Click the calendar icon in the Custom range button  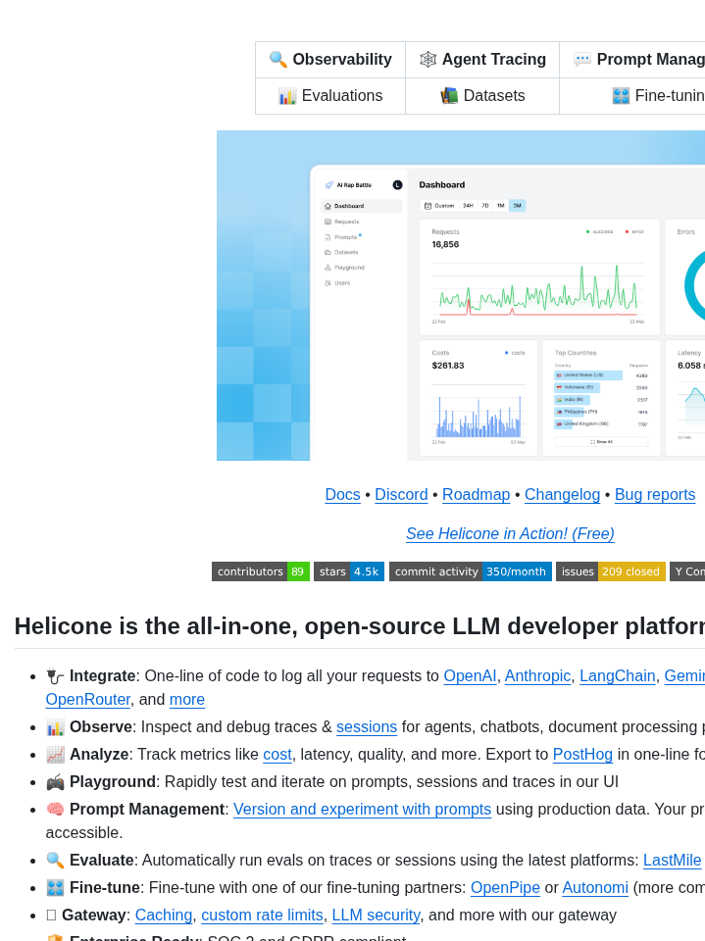[x=428, y=206]
